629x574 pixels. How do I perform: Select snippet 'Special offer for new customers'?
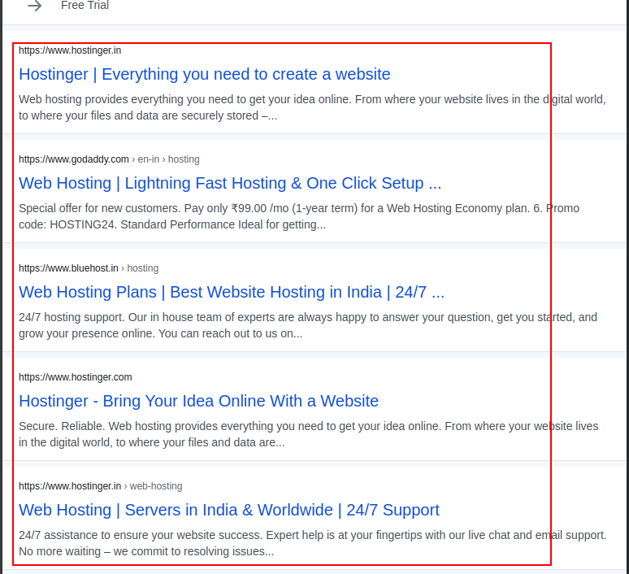pyautogui.click(x=299, y=216)
